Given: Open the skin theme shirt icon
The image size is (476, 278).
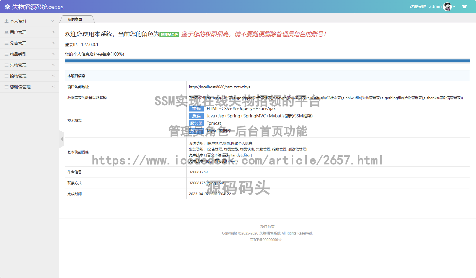Looking at the screenshot, I should coord(464,7).
